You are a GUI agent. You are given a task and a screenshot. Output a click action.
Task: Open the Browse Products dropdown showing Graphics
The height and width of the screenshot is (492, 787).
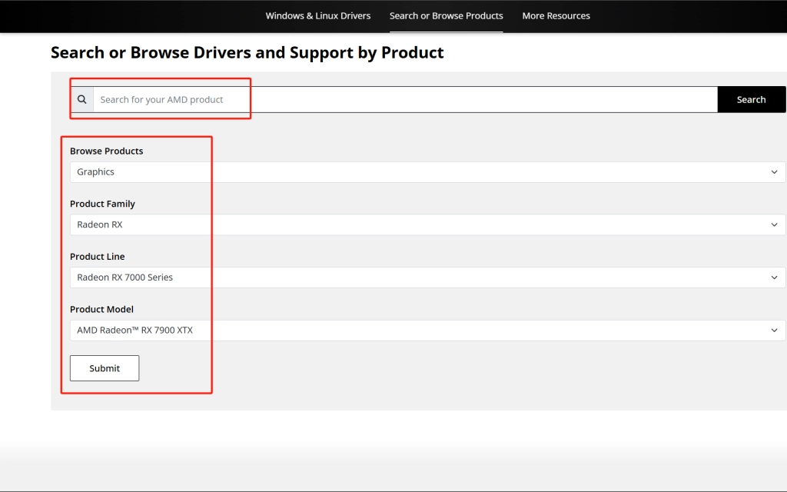point(427,171)
